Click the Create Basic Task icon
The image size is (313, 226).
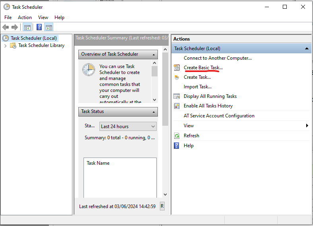click(x=177, y=68)
